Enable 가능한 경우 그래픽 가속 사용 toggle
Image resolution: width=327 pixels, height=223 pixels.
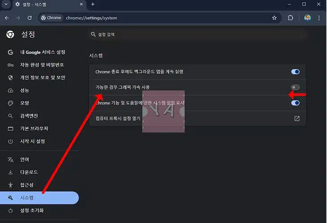pyautogui.click(x=295, y=87)
